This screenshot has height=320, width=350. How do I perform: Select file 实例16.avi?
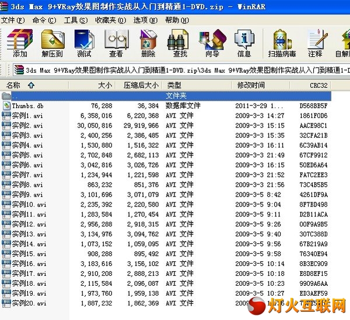coord(29,264)
